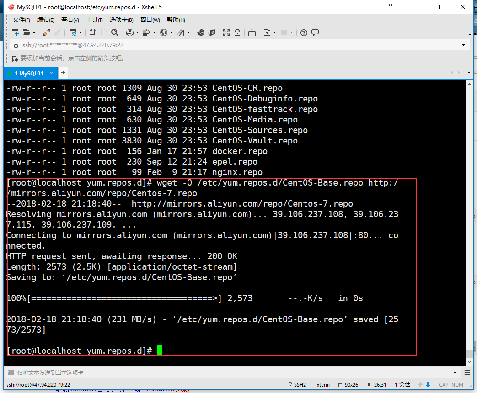Click the xterm status bar entry

323,385
